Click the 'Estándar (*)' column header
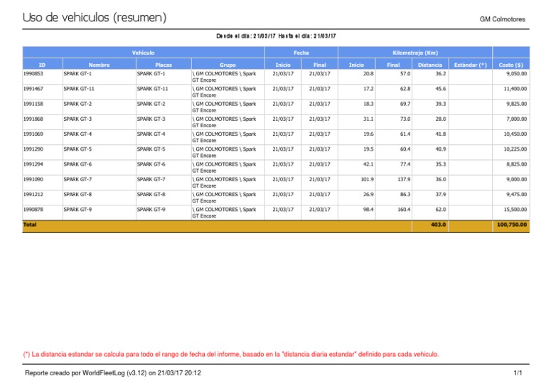This screenshot has height=386, width=546. 470,65
